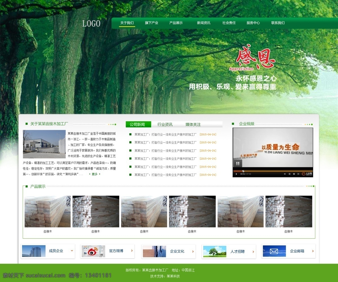Open the 人才招聘 link
The image size is (338, 282).
click(237, 251)
